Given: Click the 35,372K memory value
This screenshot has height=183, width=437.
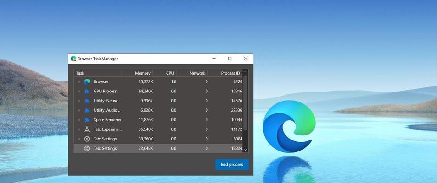Looking at the screenshot, I should 146,81.
